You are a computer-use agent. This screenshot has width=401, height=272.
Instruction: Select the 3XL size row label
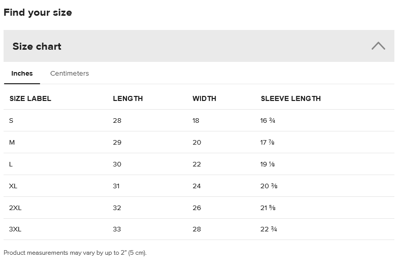15,229
